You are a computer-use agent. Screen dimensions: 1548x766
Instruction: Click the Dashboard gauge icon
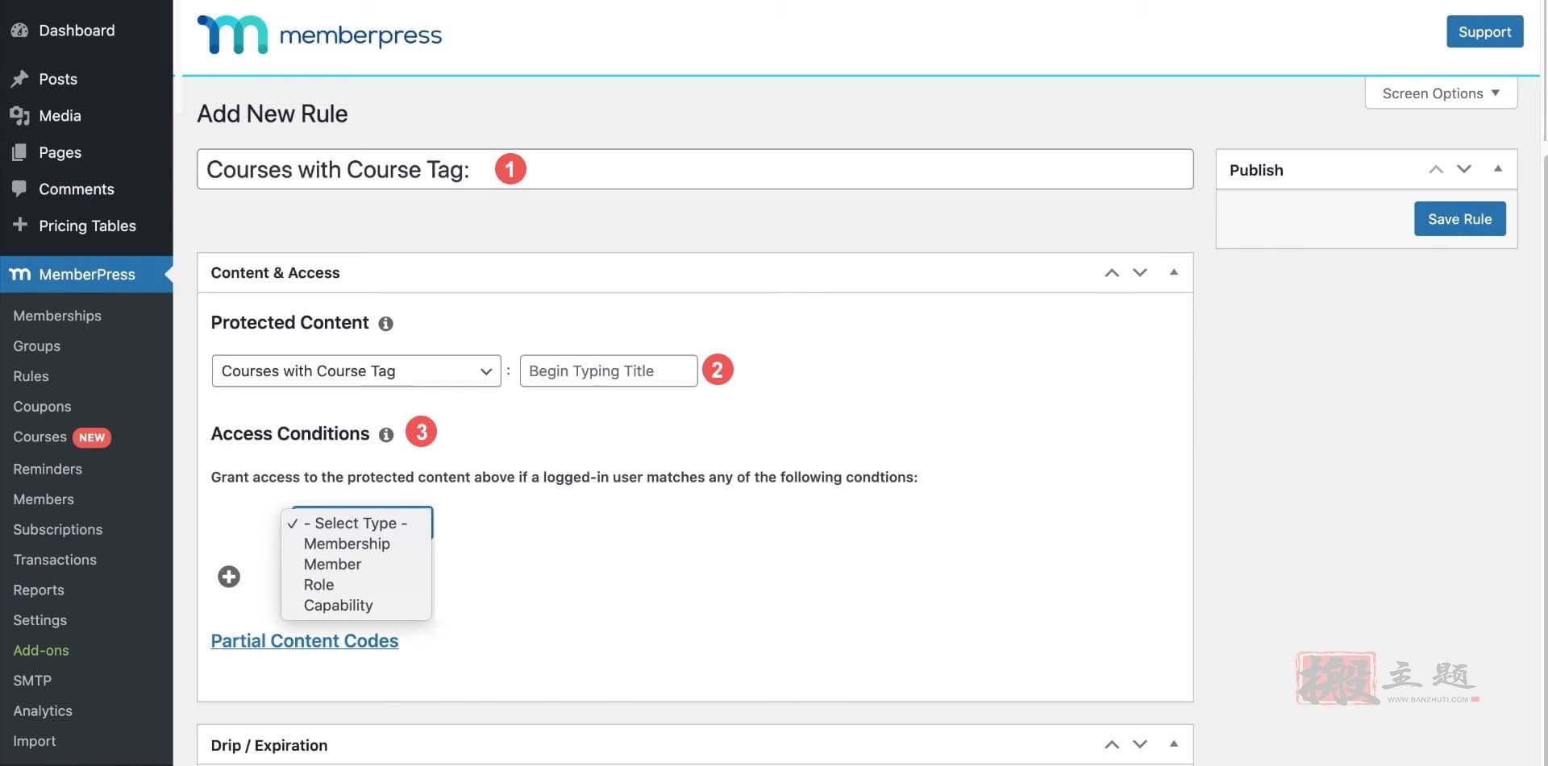tap(19, 31)
